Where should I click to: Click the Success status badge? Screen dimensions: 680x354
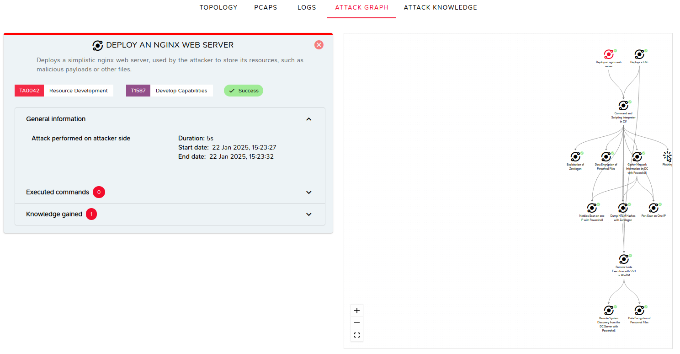[x=244, y=91]
